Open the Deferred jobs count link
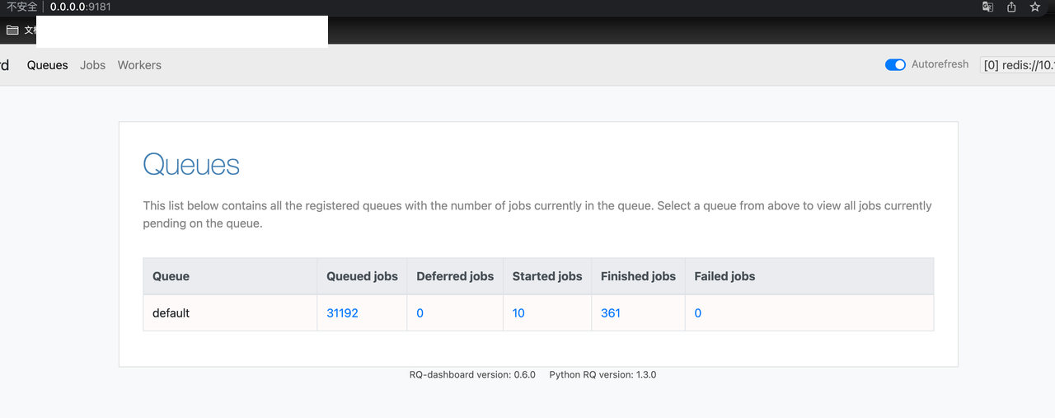 pyautogui.click(x=420, y=313)
